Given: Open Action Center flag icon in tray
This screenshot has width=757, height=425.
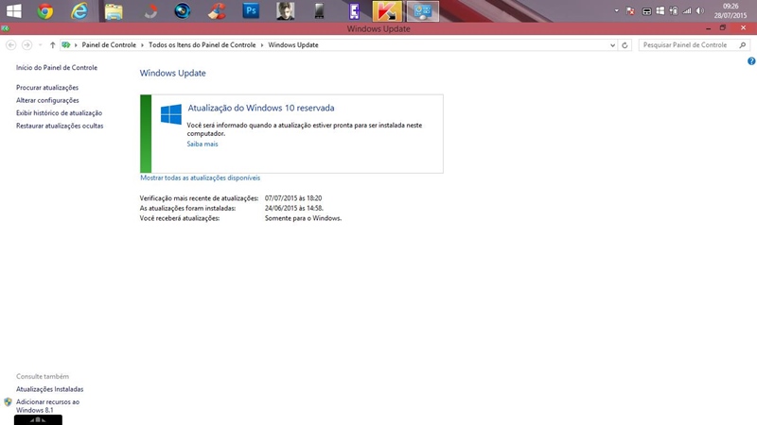Looking at the screenshot, I should click(x=630, y=11).
